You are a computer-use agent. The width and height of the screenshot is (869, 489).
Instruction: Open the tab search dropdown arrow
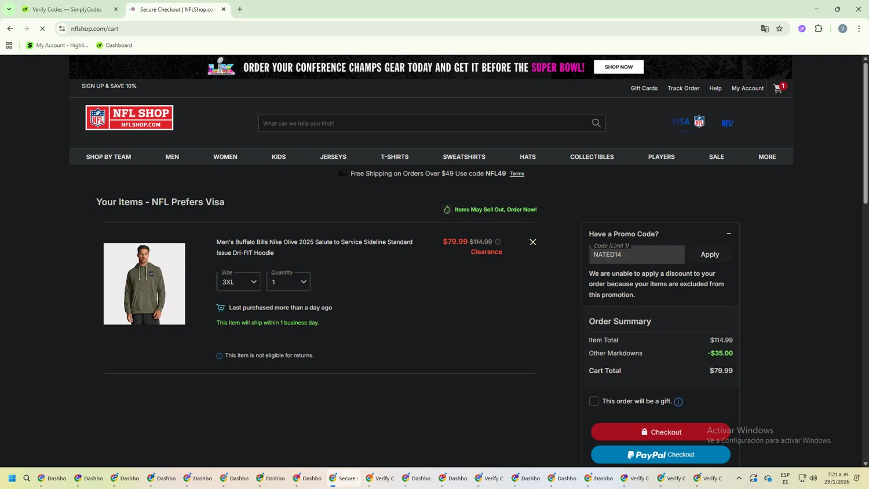tap(9, 9)
